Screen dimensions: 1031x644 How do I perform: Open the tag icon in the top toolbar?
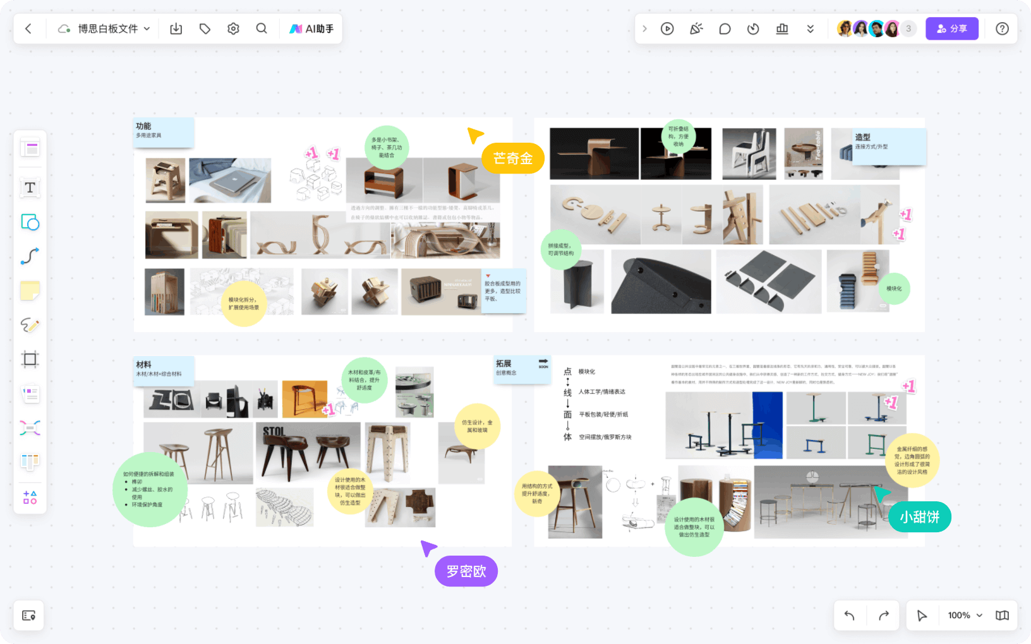pos(205,28)
